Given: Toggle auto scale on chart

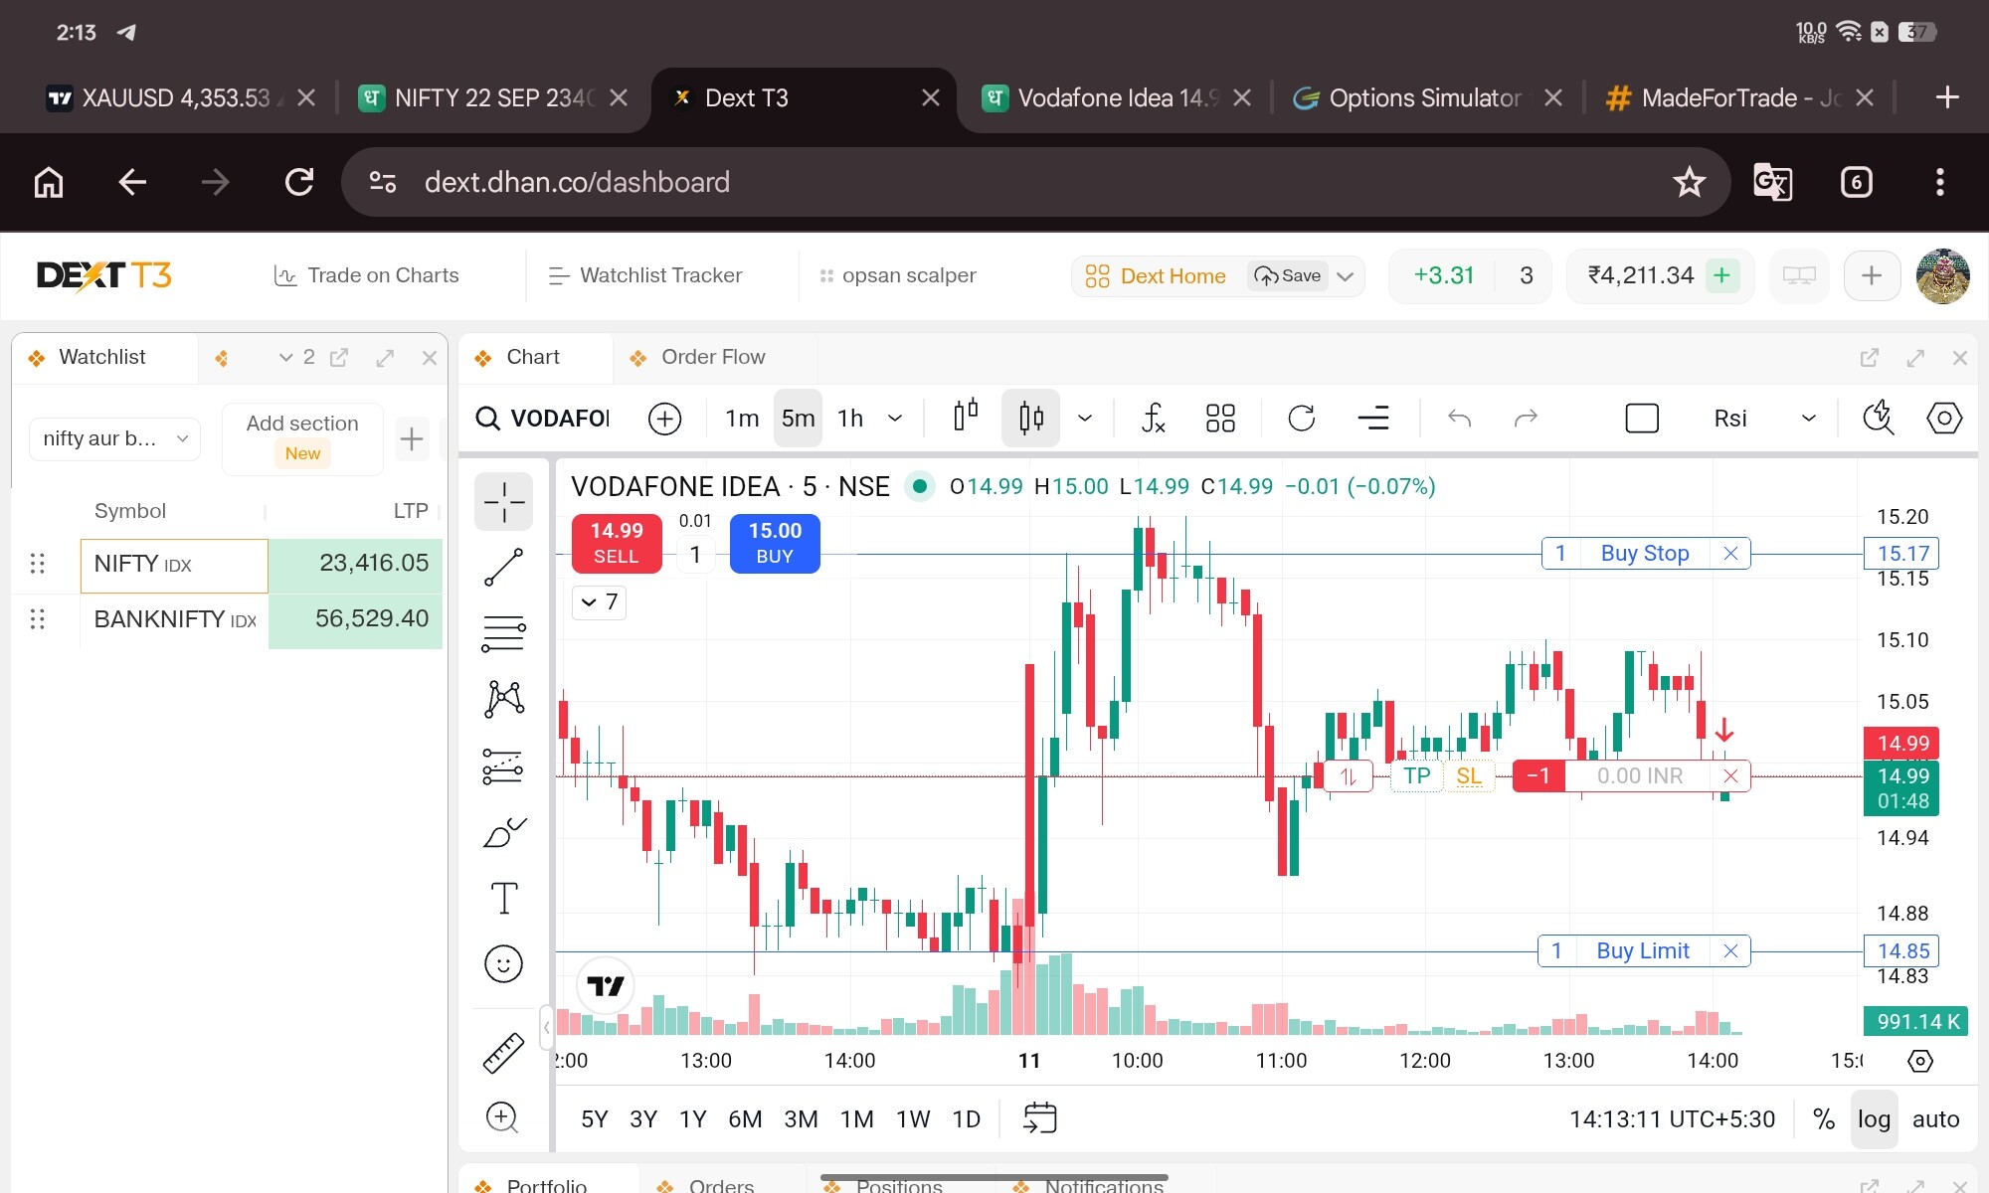Looking at the screenshot, I should [1935, 1119].
